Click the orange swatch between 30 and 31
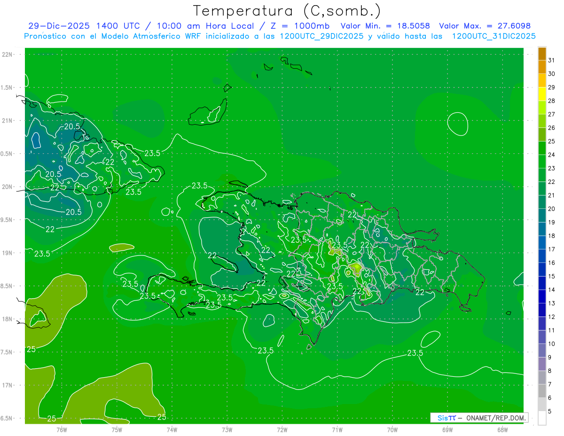The image size is (564, 436). click(x=542, y=67)
